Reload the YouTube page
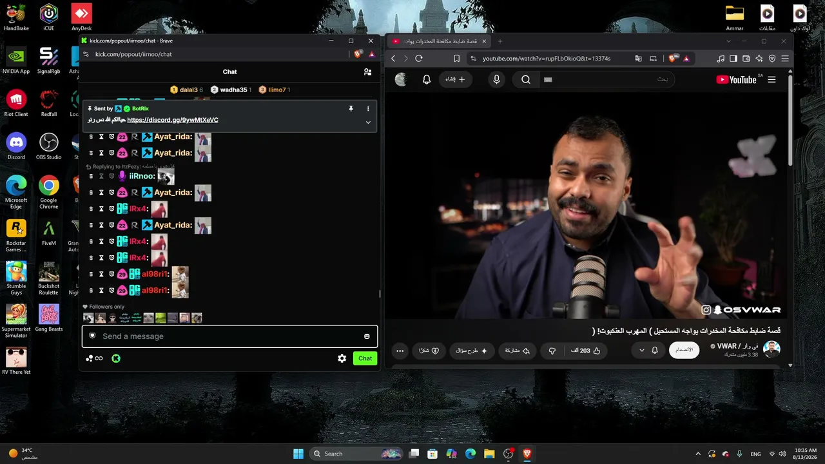This screenshot has width=825, height=464. point(419,59)
